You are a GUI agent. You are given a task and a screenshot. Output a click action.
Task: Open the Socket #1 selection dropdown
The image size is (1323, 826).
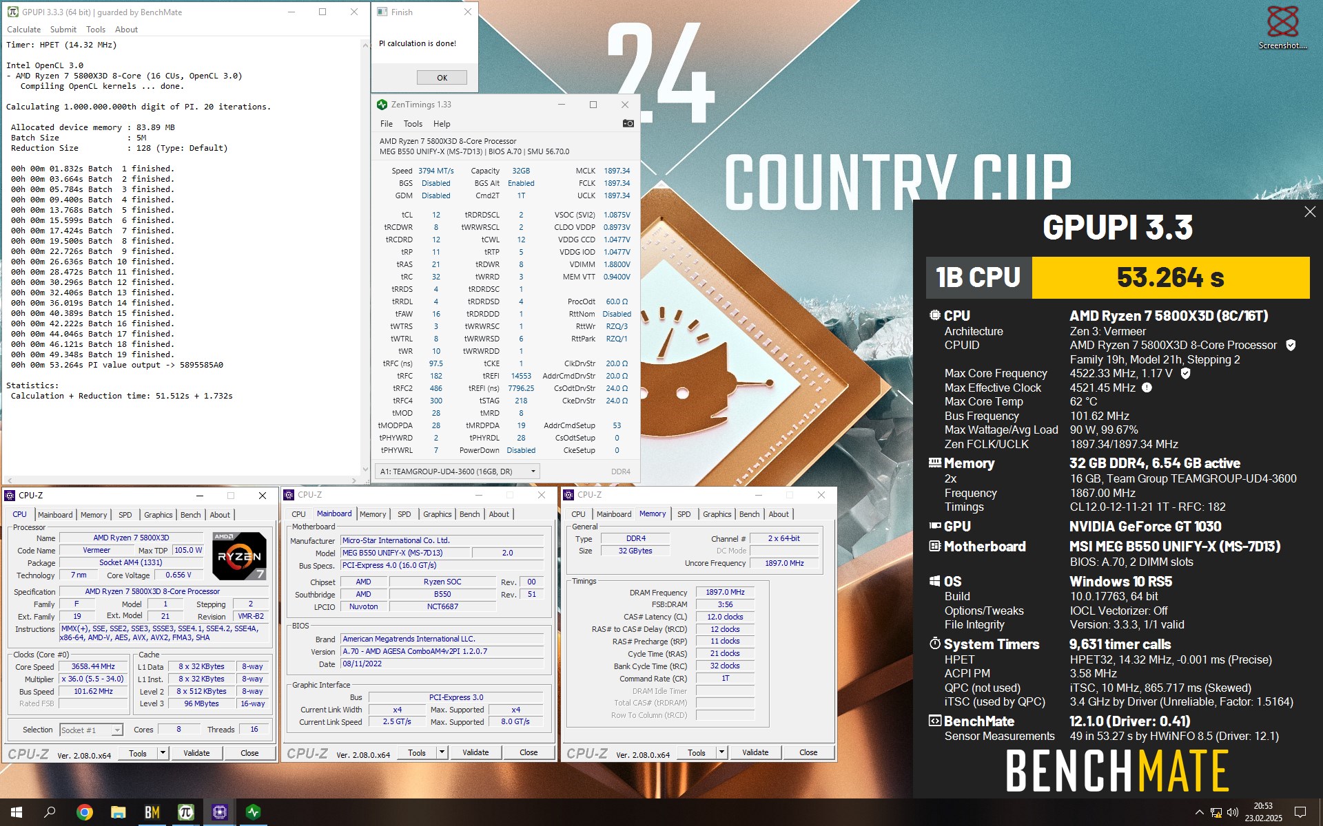tap(91, 730)
